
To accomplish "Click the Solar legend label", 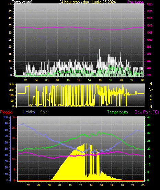I will tap(45, 112).
